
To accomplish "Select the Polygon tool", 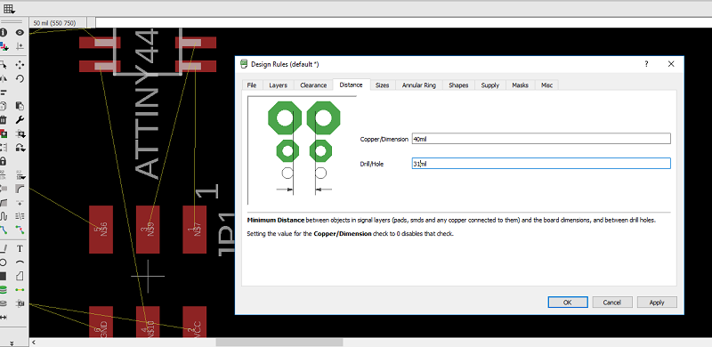I will point(20,276).
